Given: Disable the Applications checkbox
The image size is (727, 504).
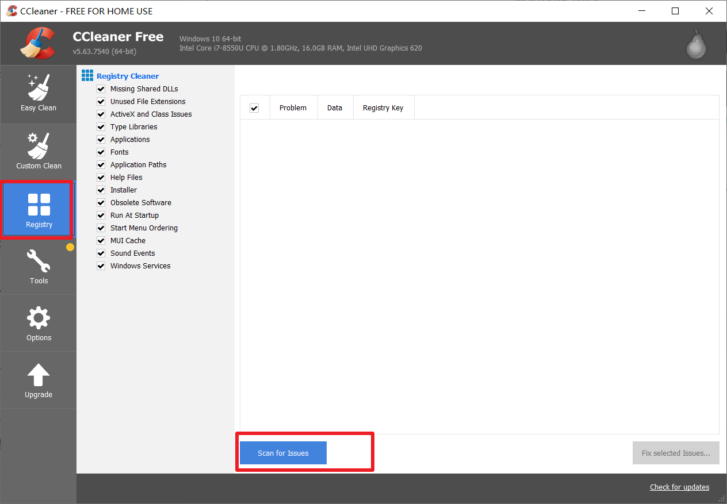Looking at the screenshot, I should (x=101, y=140).
